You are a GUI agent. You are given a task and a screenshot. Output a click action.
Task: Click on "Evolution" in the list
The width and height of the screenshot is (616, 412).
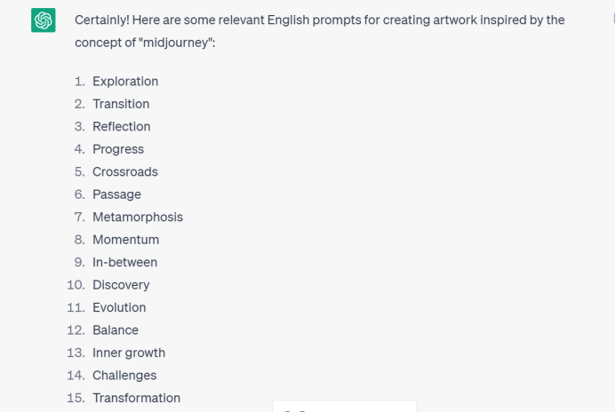[119, 308]
